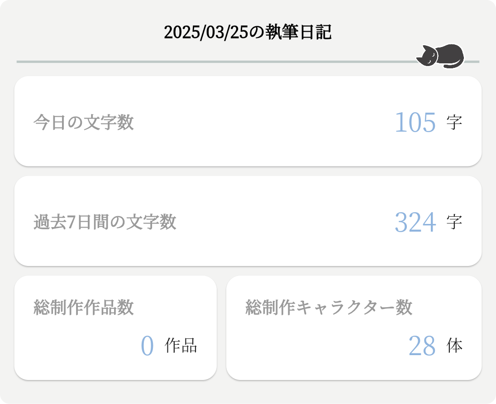Viewport: 496px width, 404px height.
Task: Click the 105 character count value
Action: tap(415, 123)
